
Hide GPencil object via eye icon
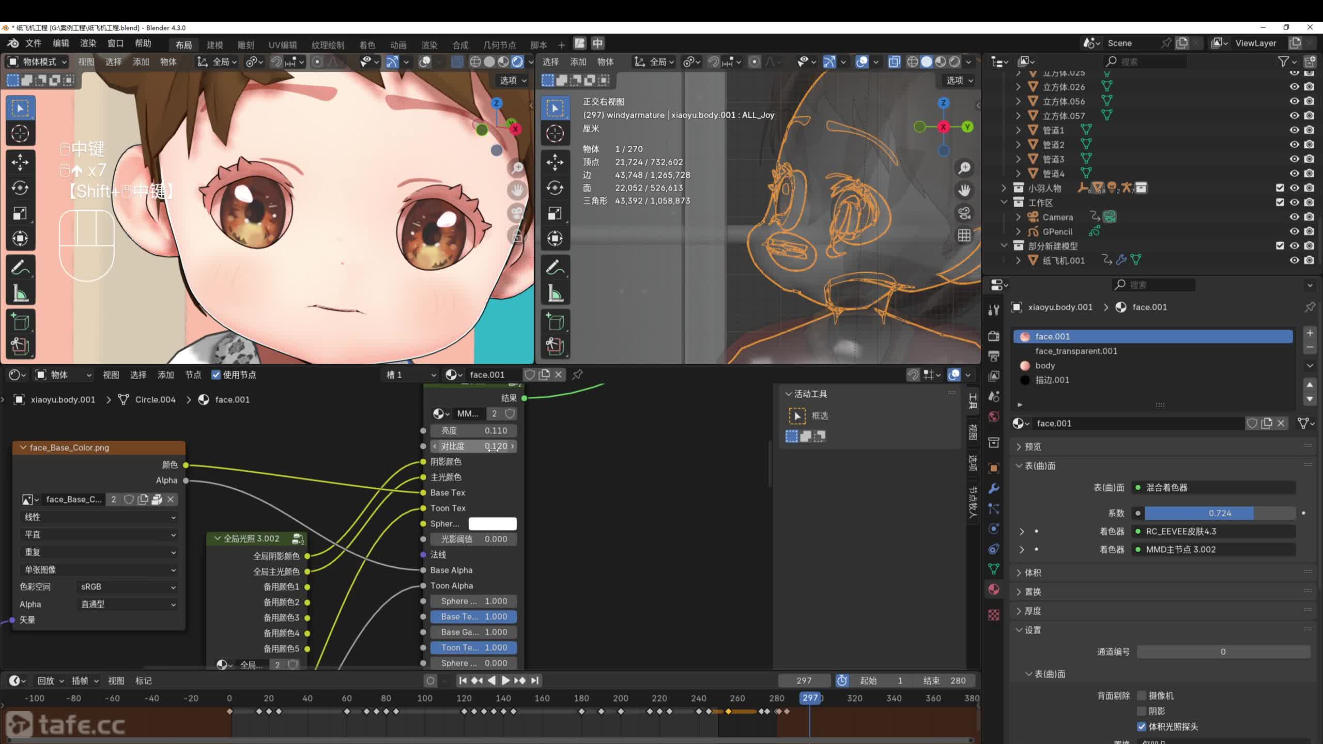point(1294,231)
